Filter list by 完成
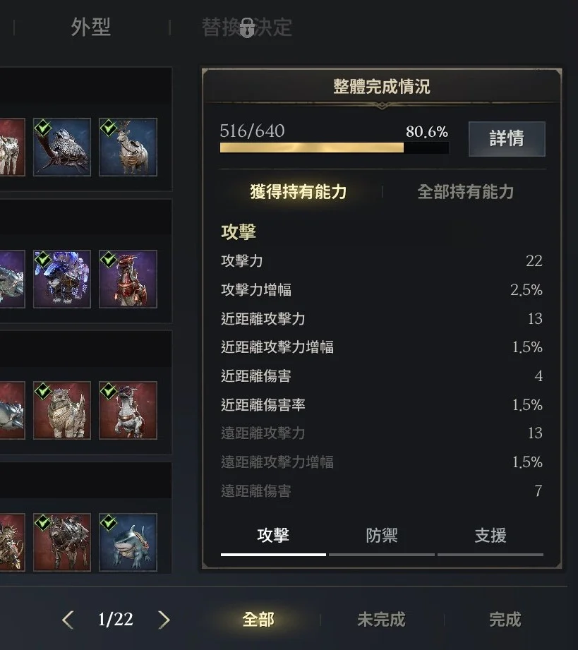The image size is (578, 650). tap(505, 620)
